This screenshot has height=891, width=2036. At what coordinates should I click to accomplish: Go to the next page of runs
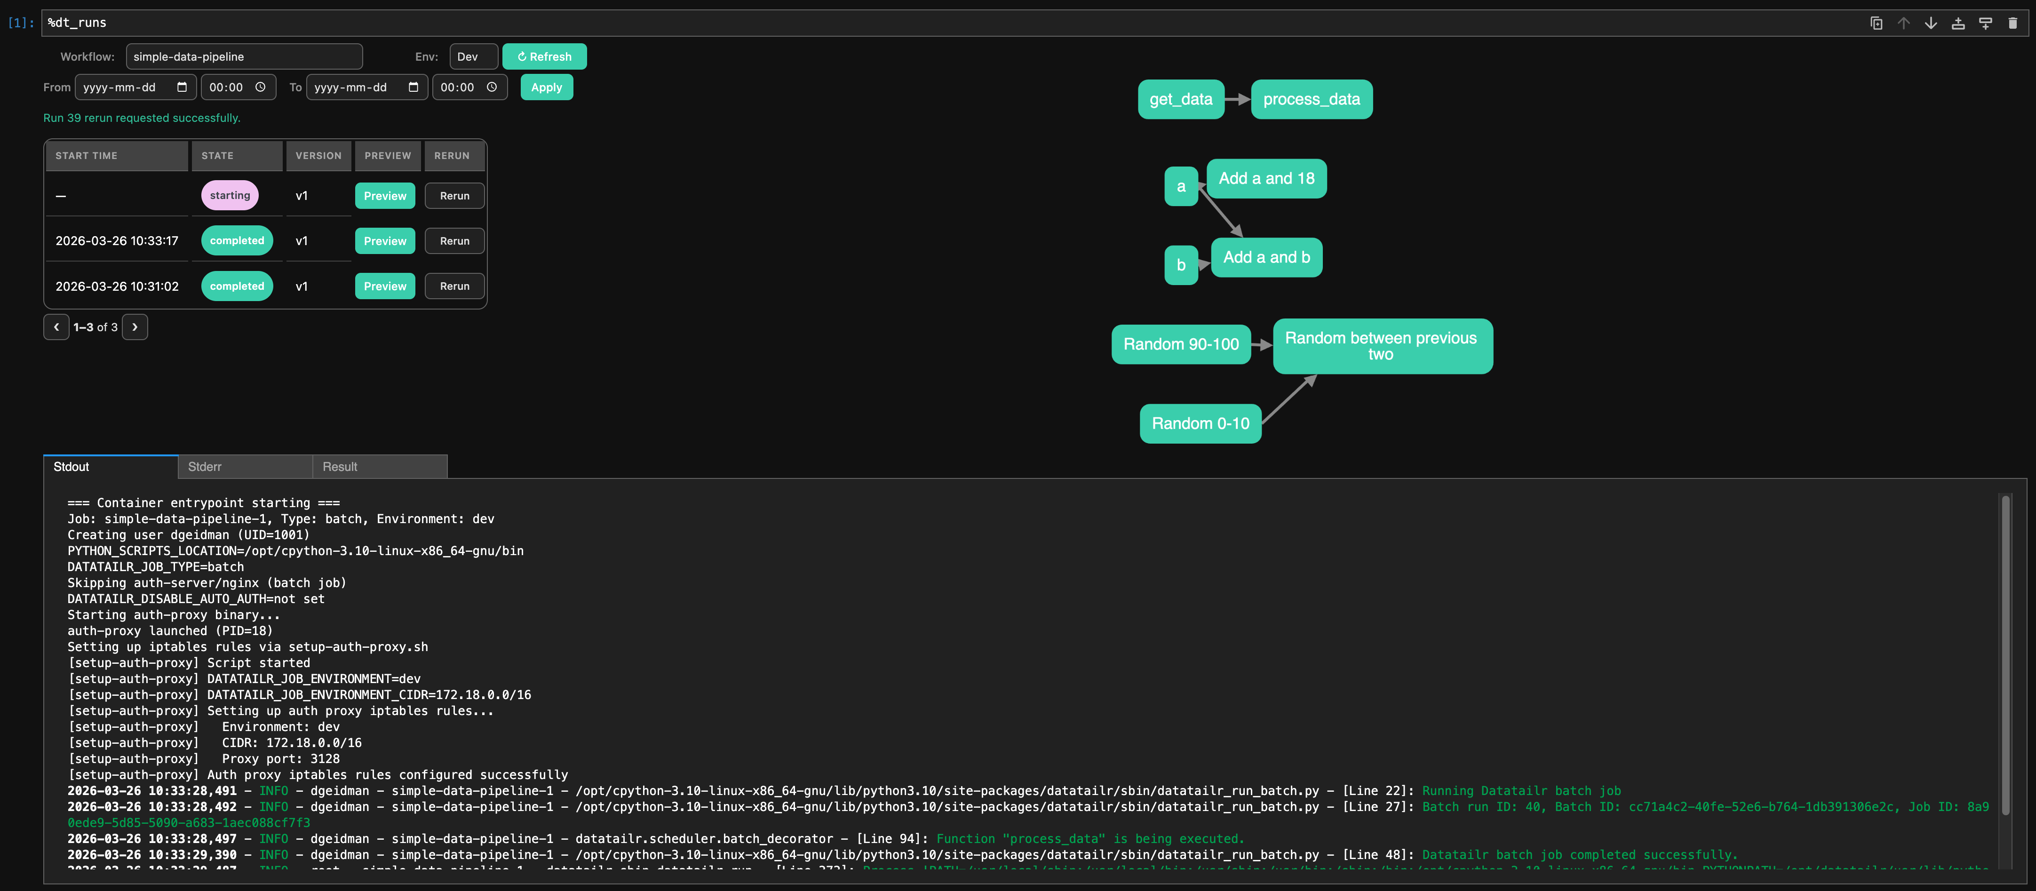(x=135, y=326)
